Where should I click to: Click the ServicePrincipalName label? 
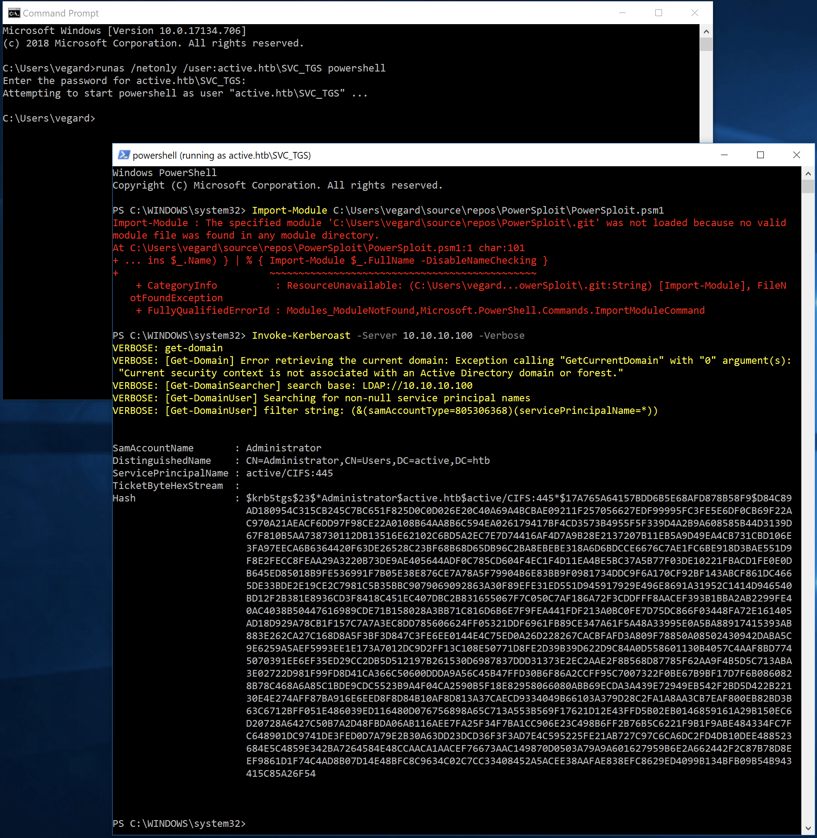pyautogui.click(x=170, y=473)
